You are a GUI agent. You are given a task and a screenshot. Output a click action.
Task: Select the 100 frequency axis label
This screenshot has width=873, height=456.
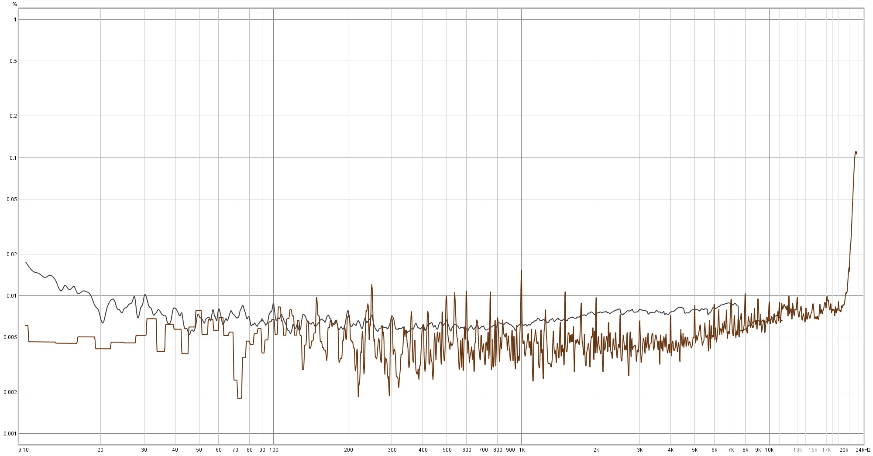click(274, 450)
